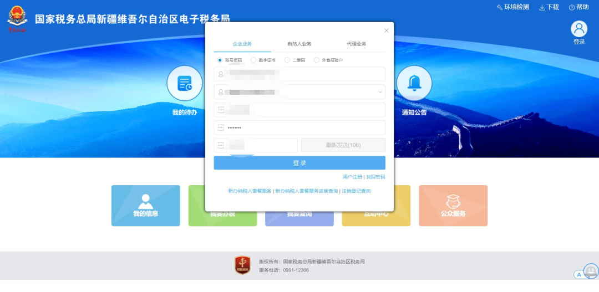Open the robot assistant chat icon
The image size is (599, 292).
click(591, 271)
